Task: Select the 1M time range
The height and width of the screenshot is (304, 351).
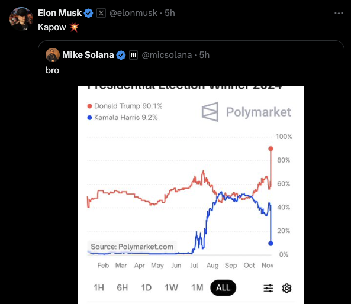Action: [197, 287]
